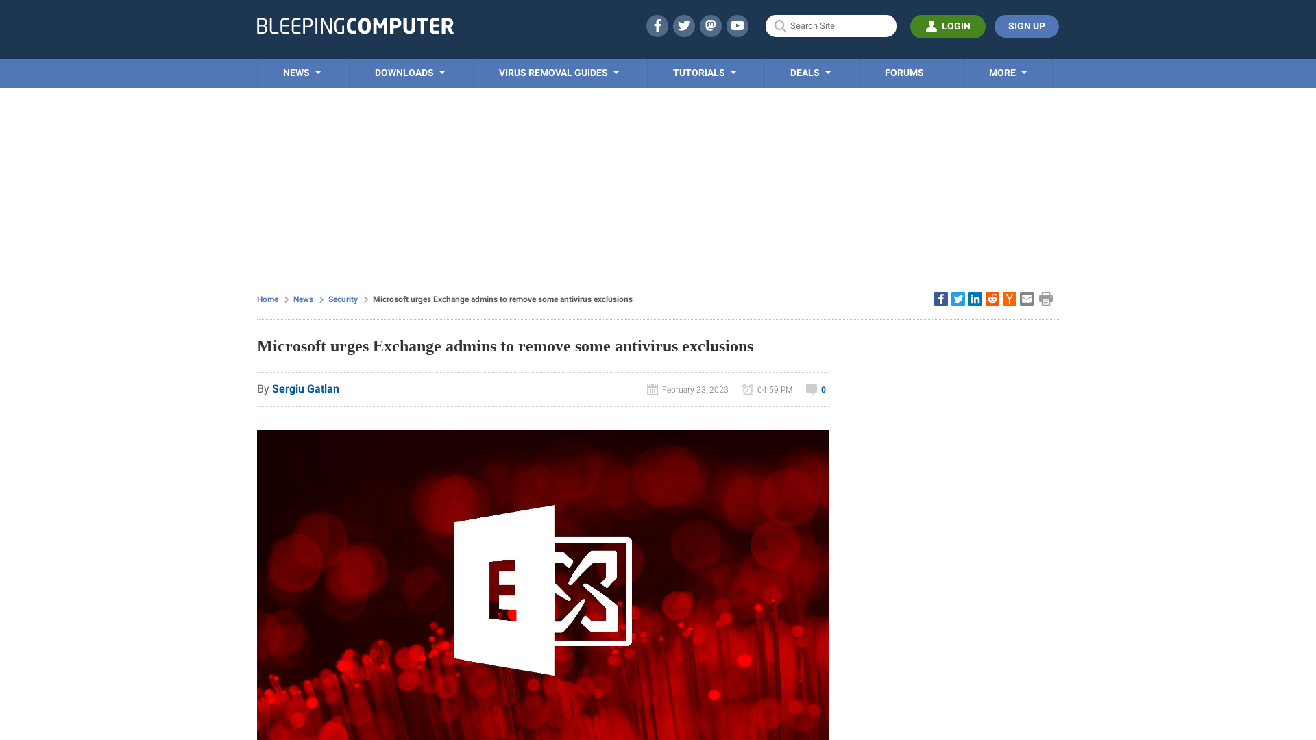The image size is (1316, 740).
Task: Click the BleepingComputer YouTube icon
Action: click(738, 25)
